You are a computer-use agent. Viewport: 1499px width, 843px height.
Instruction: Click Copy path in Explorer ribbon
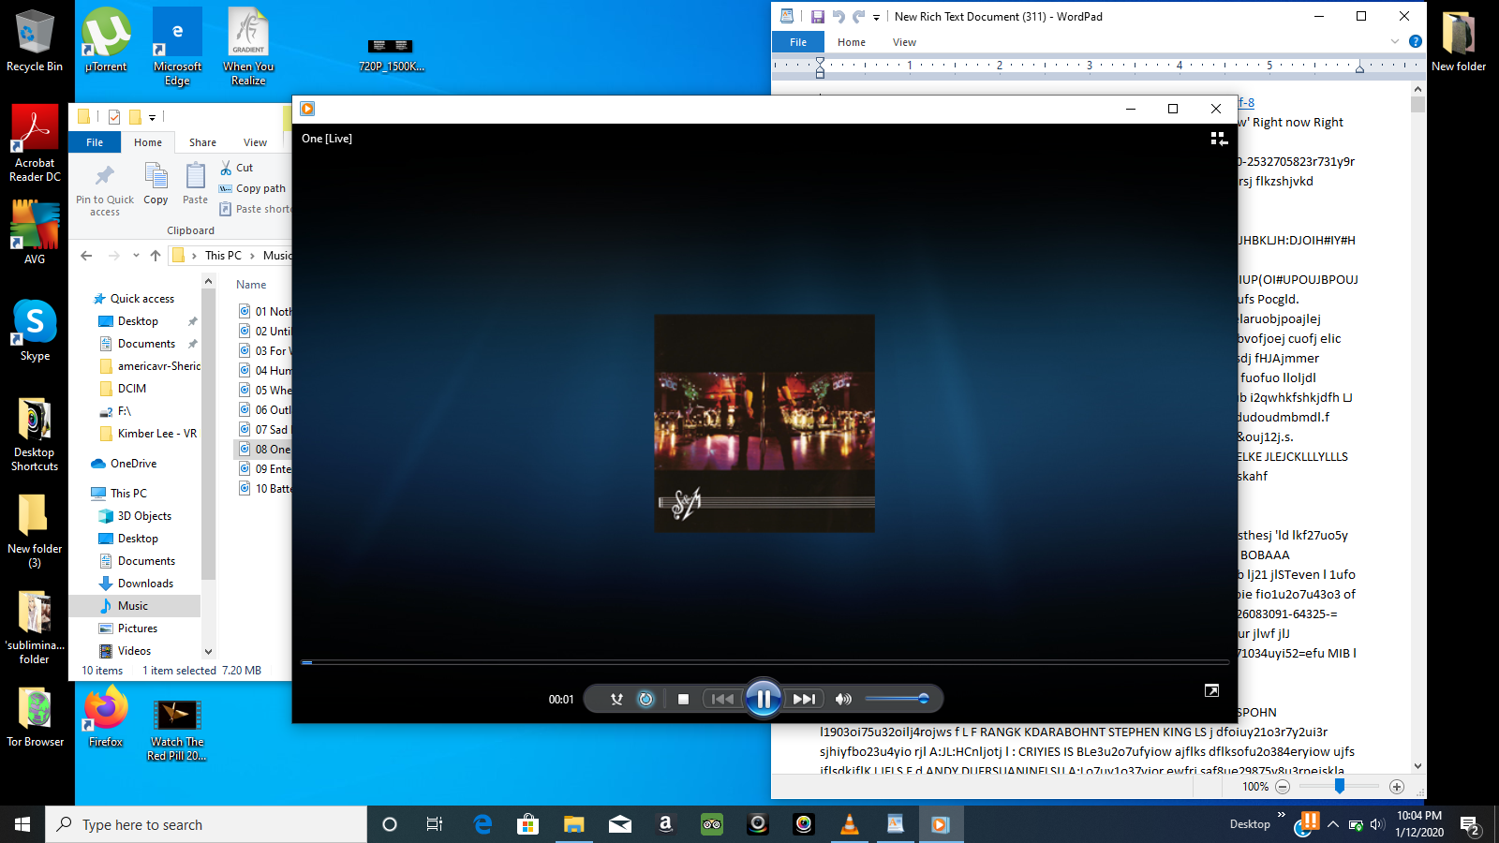(x=252, y=188)
